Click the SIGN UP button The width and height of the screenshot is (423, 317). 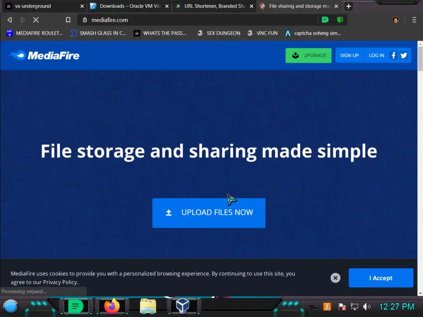coord(349,56)
